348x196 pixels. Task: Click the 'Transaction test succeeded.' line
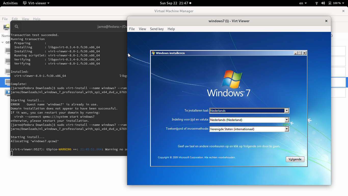[35, 35]
